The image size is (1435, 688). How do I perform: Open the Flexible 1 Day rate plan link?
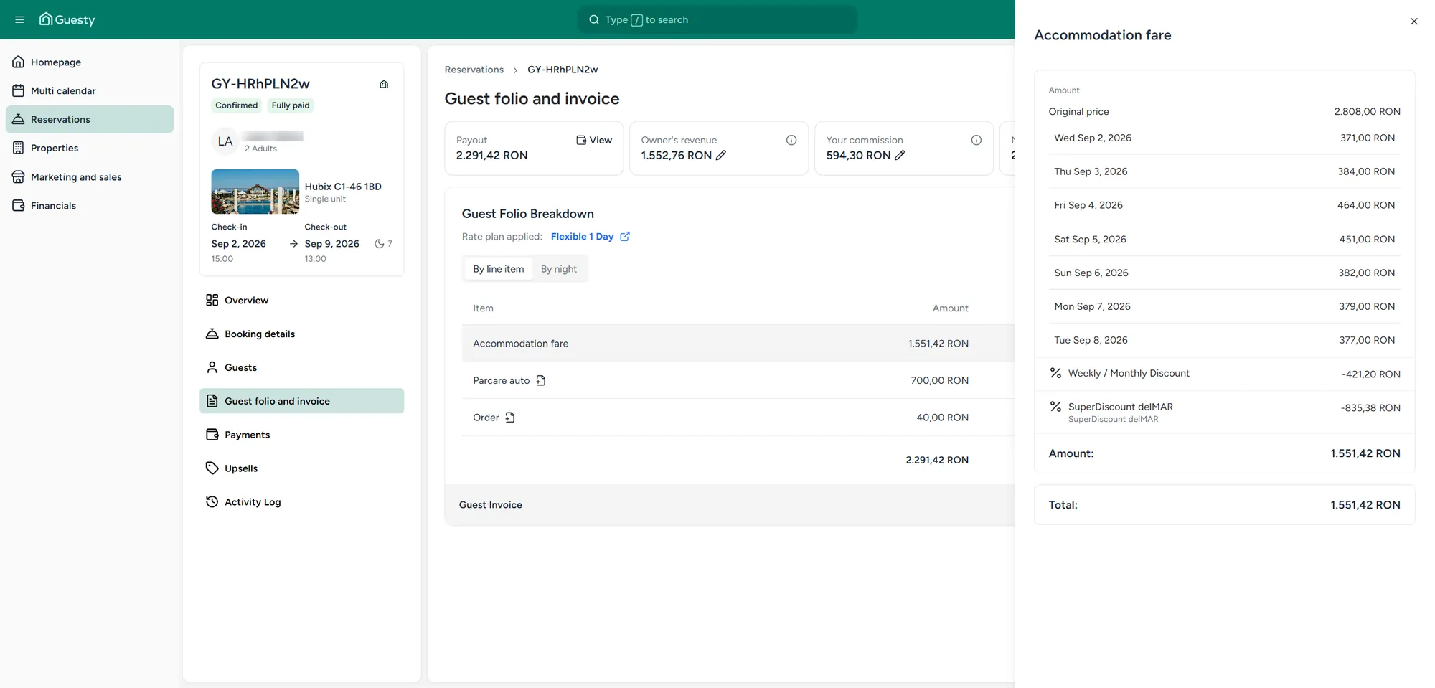pos(582,236)
